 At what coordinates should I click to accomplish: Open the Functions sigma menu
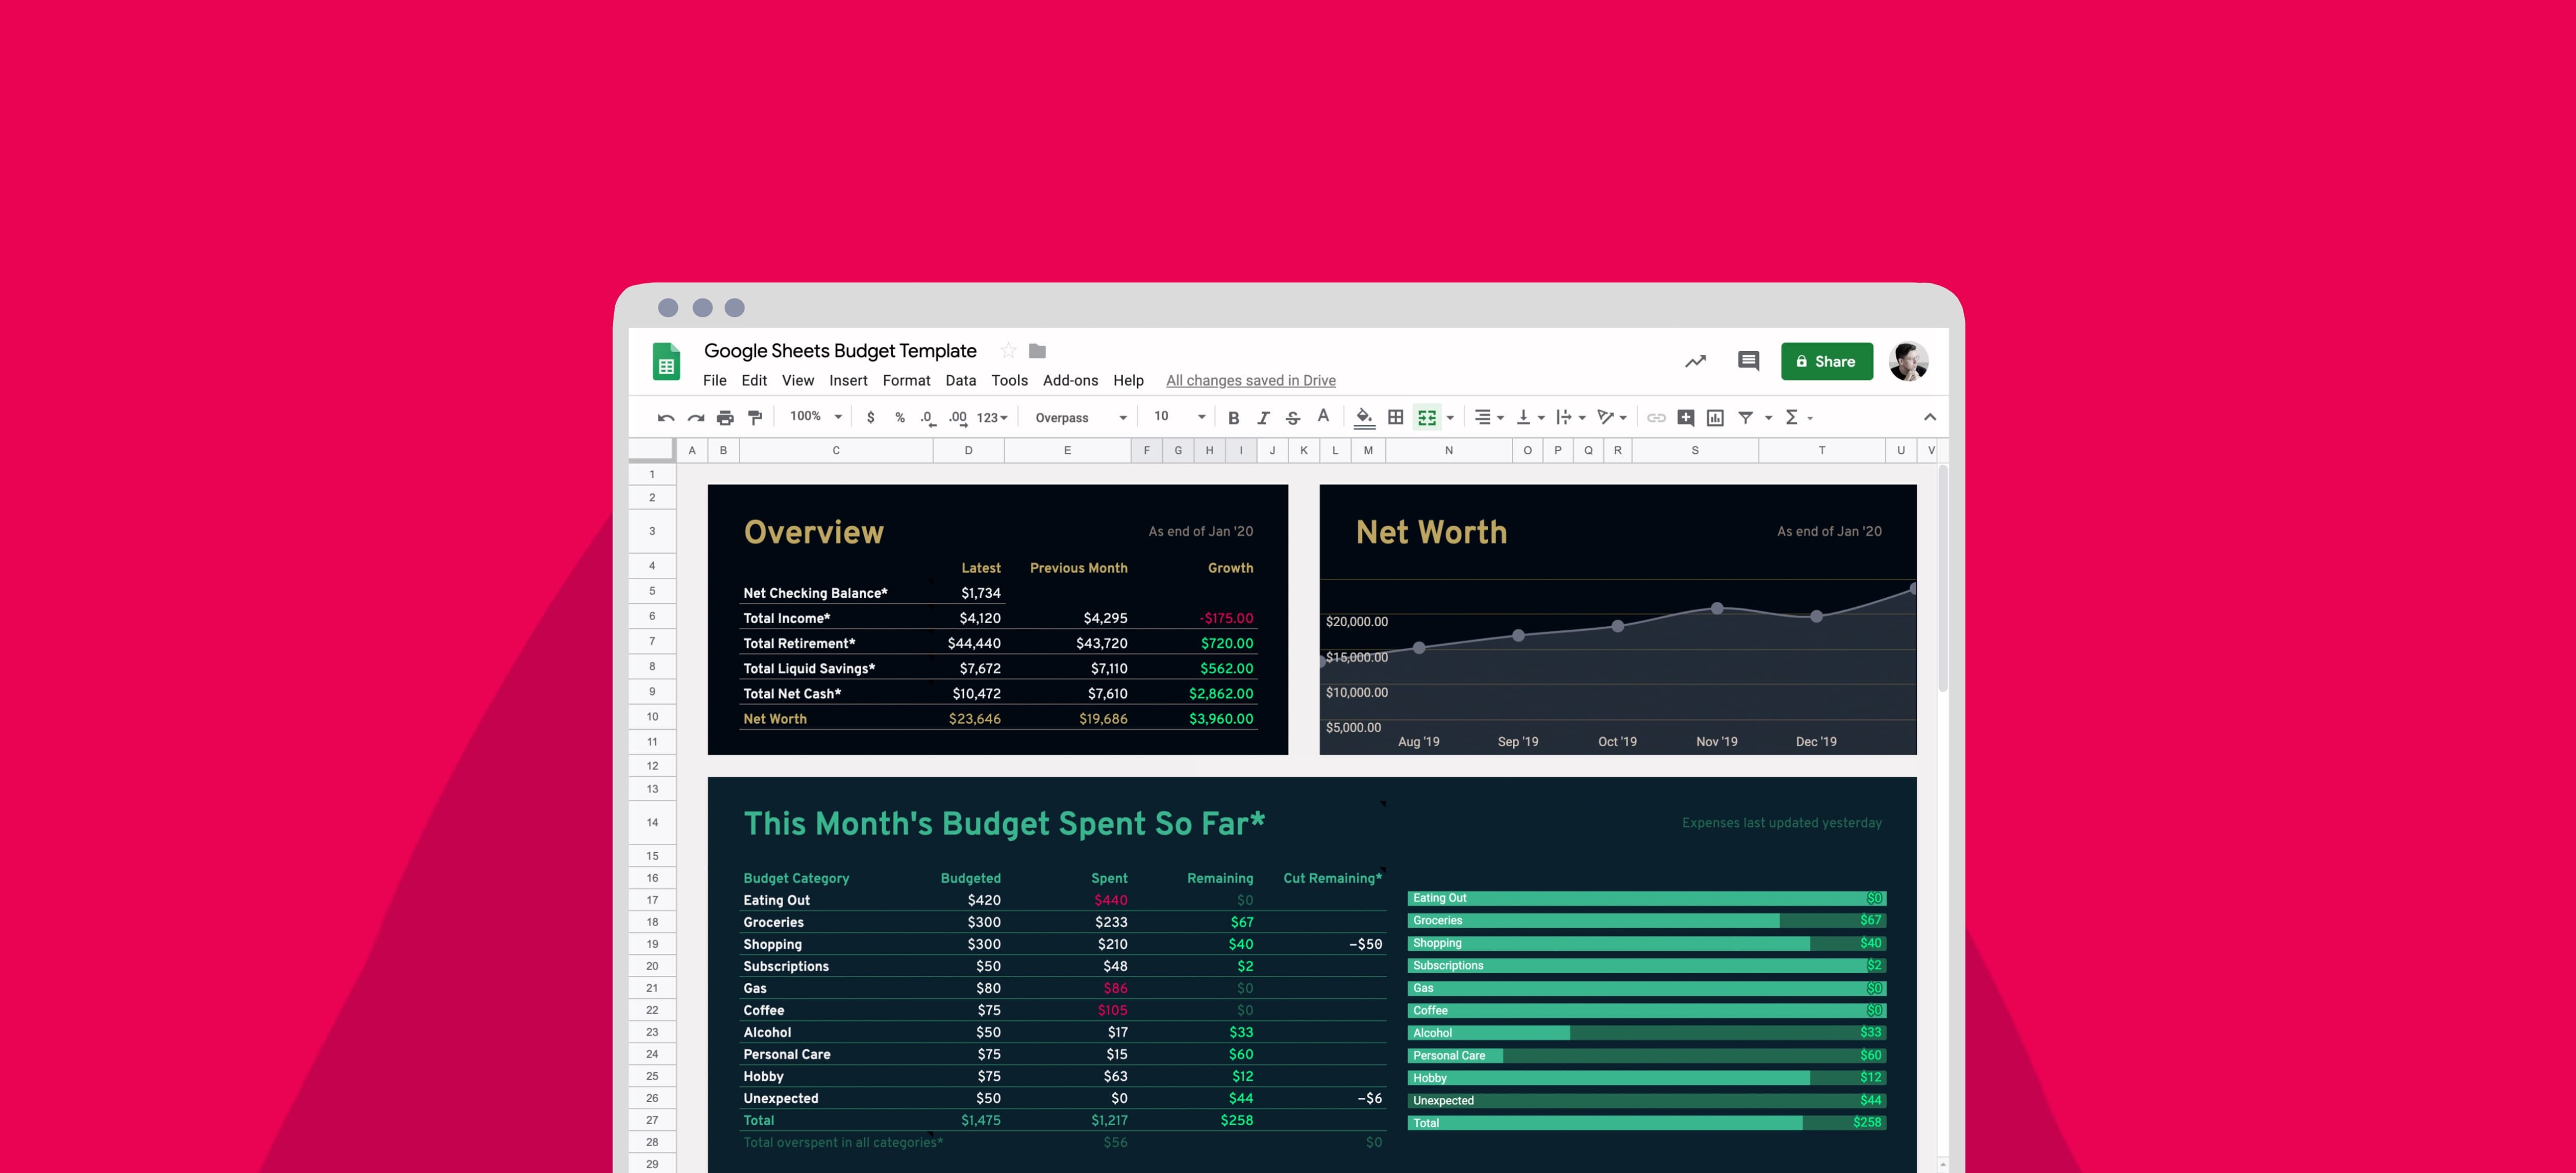1799,418
